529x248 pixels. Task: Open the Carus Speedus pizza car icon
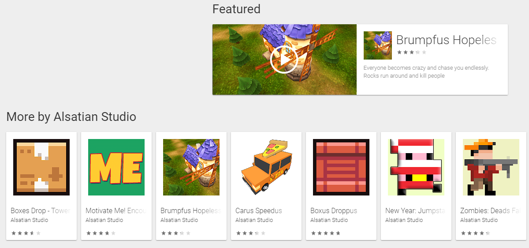coord(266,167)
